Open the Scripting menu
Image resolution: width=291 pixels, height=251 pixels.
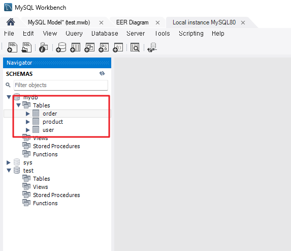191,34
